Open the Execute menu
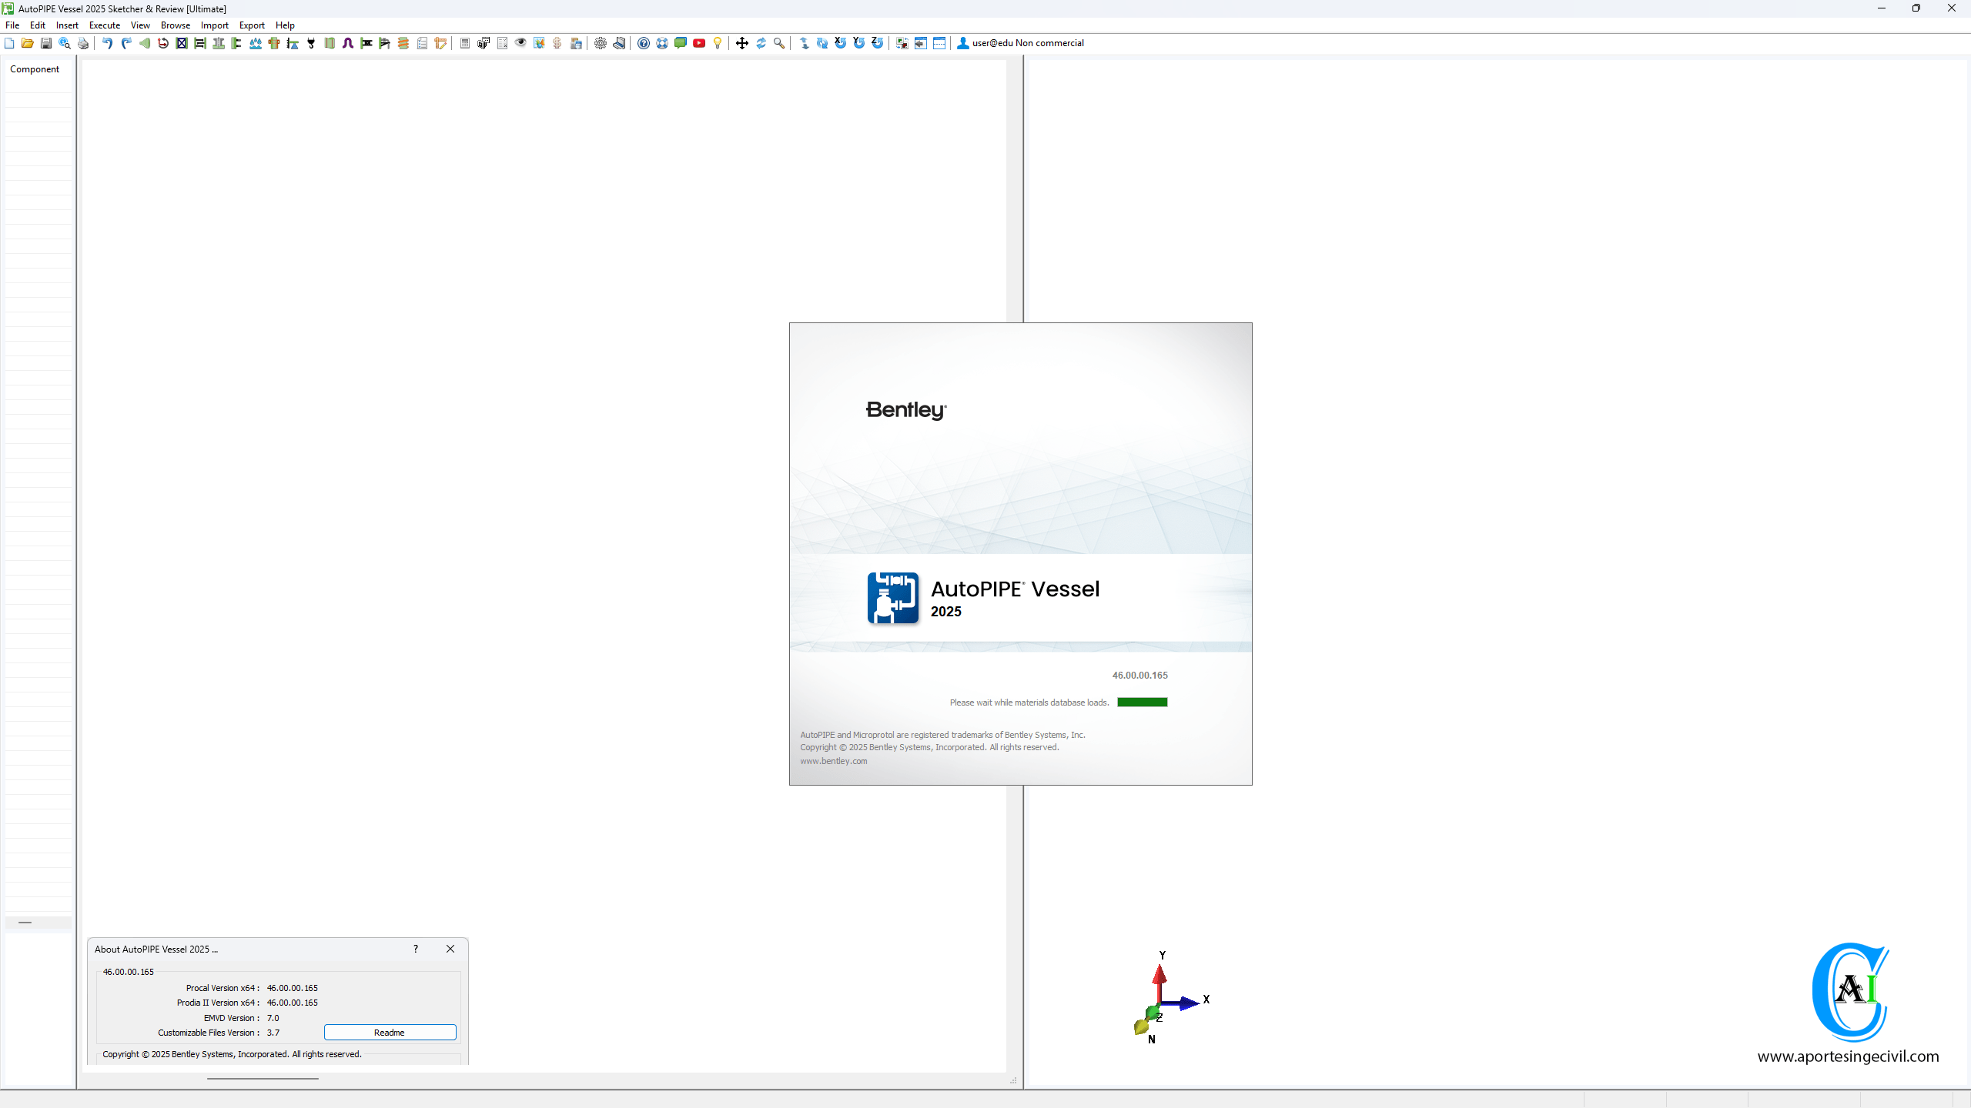Viewport: 1971px width, 1108px height. tap(105, 25)
